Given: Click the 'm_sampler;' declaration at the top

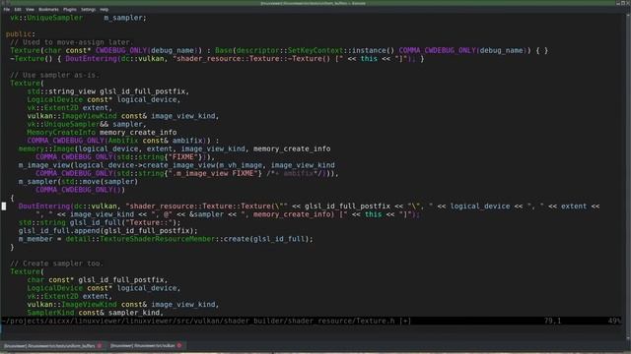Looking at the screenshot, I should coord(125,18).
